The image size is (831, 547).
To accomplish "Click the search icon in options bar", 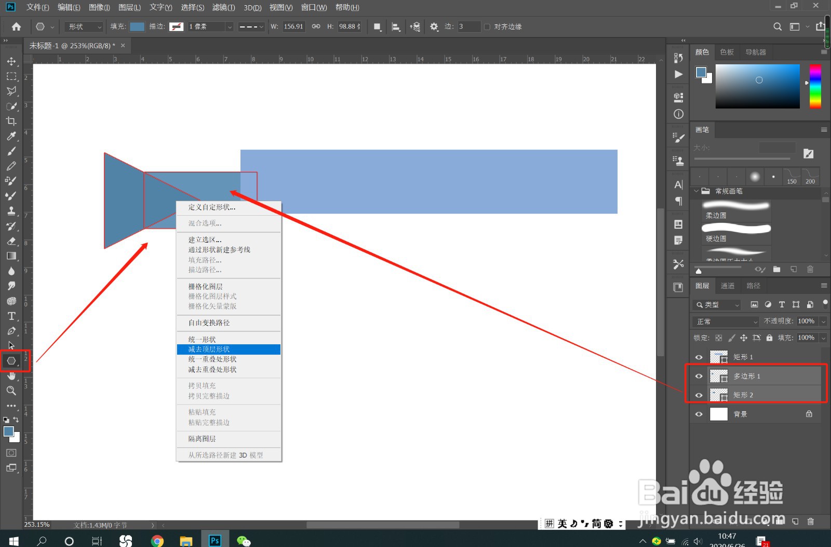I will (778, 26).
